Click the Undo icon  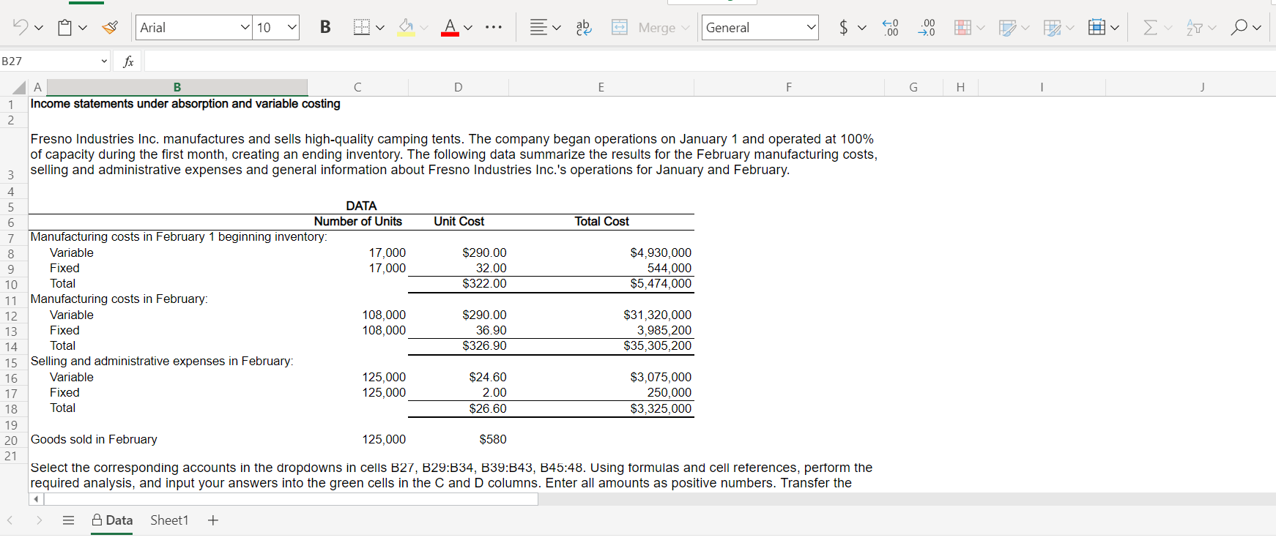click(21, 27)
